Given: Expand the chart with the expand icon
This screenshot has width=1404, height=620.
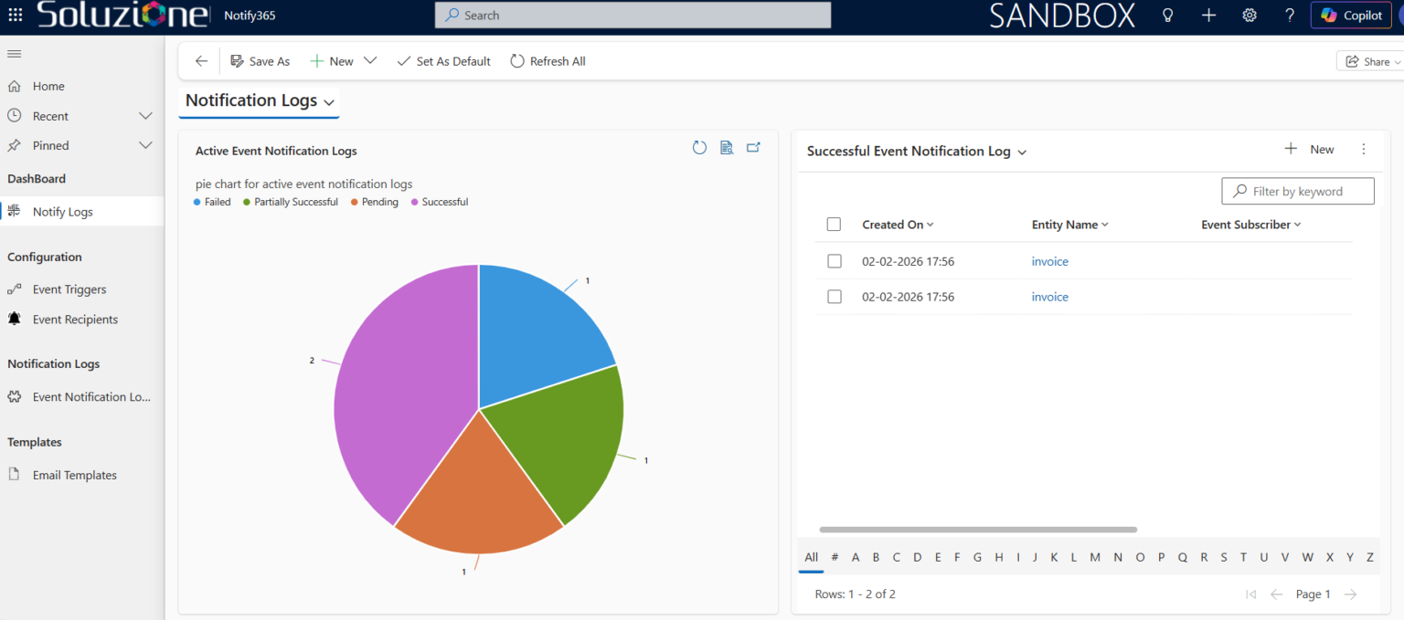Looking at the screenshot, I should (x=753, y=148).
